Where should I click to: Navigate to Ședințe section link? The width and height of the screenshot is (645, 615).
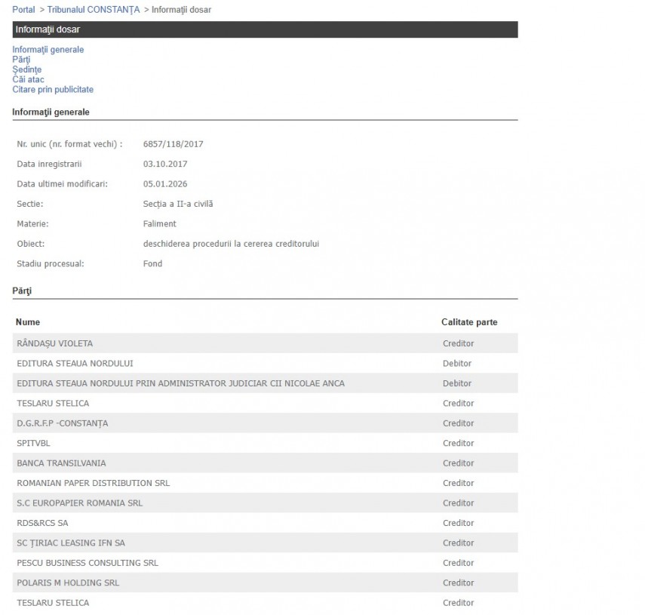[x=27, y=69]
